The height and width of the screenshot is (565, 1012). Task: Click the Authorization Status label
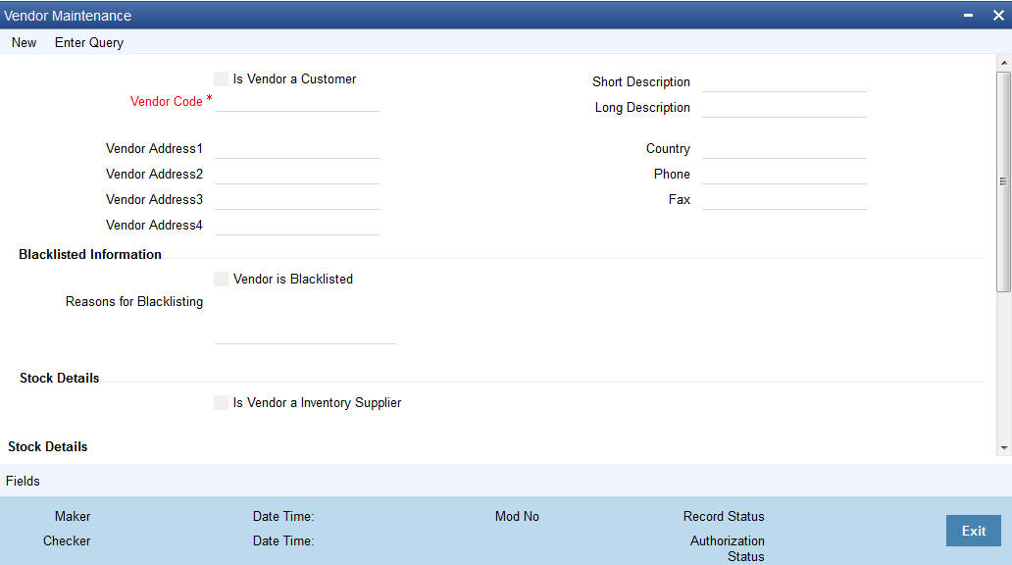coord(728,549)
